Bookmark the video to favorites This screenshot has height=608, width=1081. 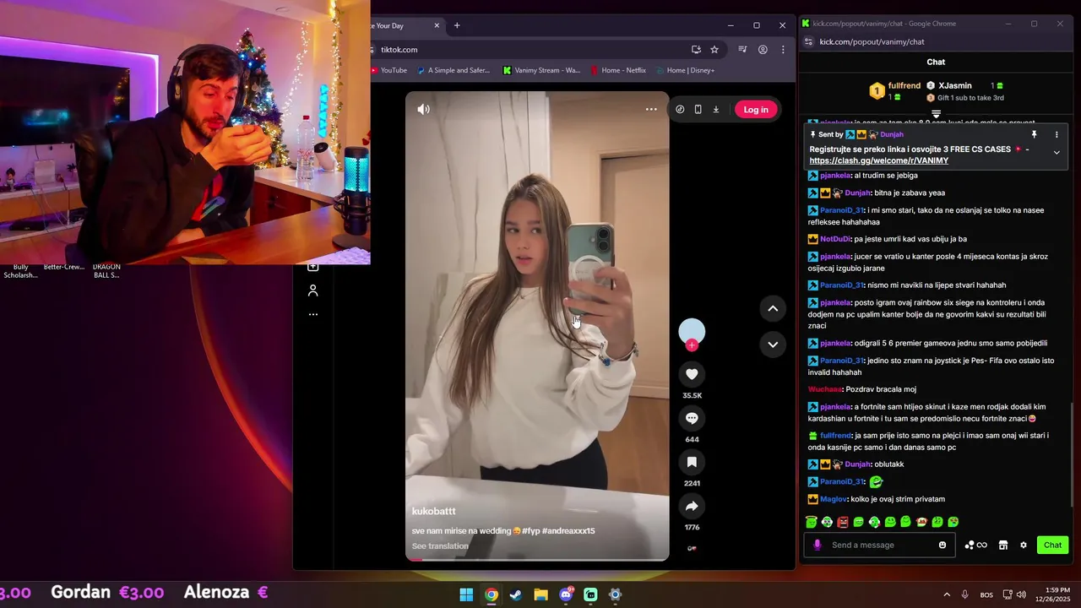coord(692,462)
